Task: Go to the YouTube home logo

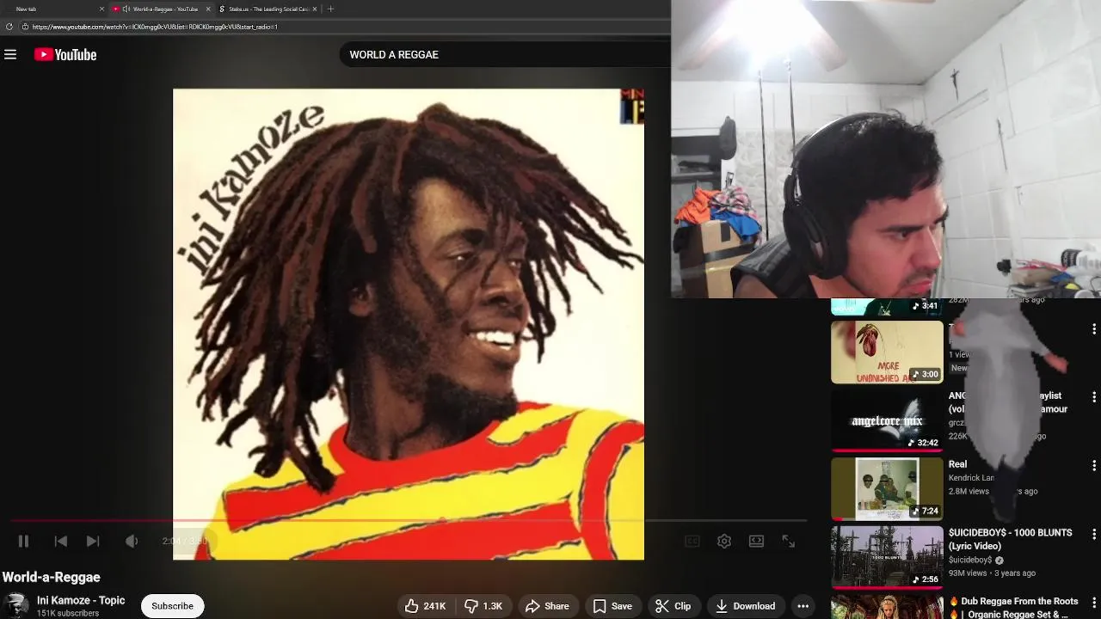Action: (65, 54)
